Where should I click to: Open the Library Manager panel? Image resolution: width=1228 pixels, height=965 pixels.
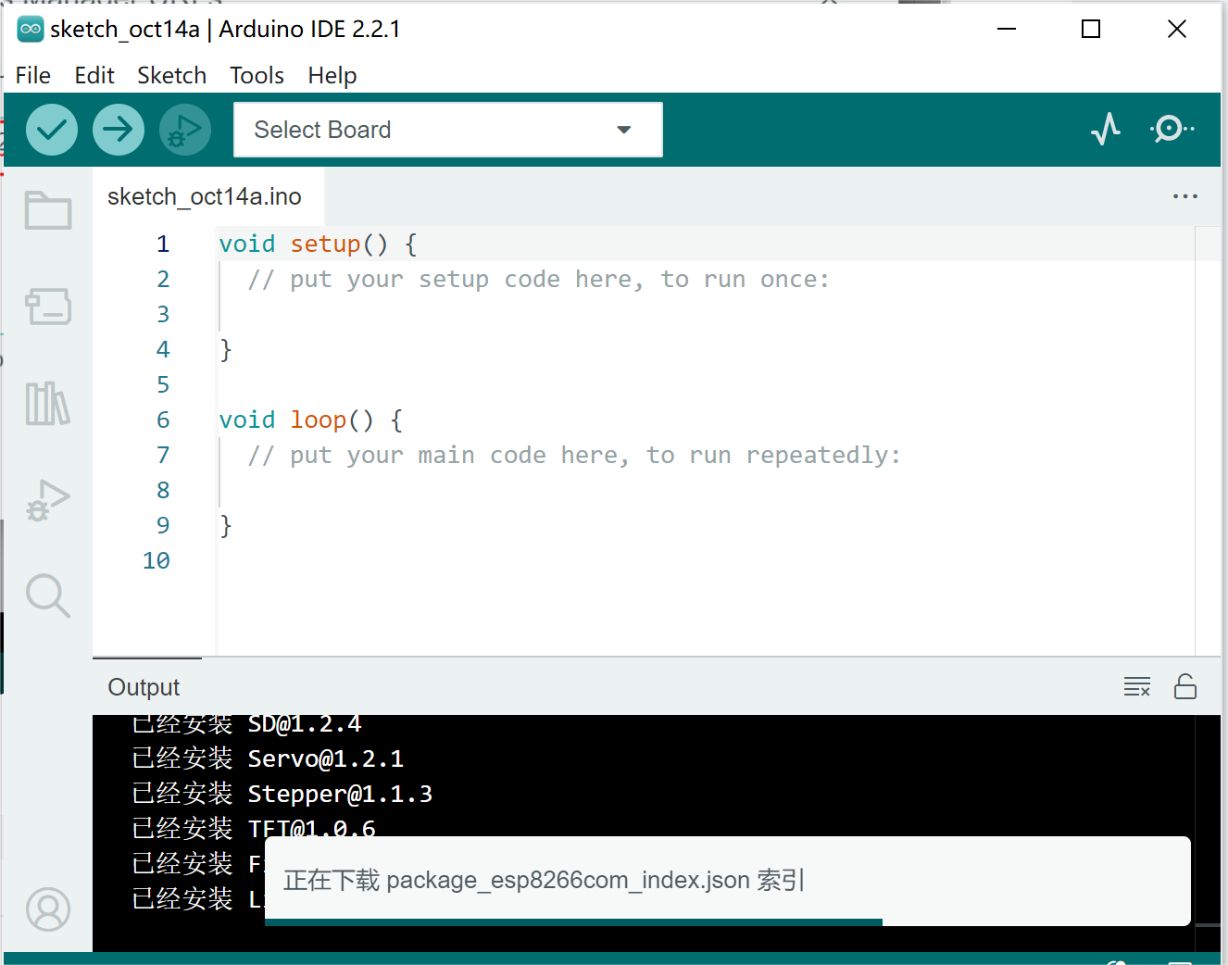[x=47, y=405]
